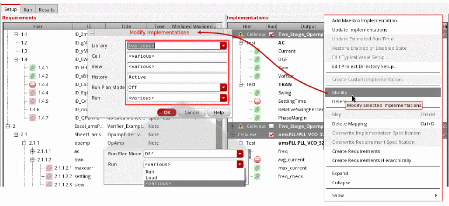The height and width of the screenshot is (206, 449).
Task: Collapse requirement 2.1.1.2 tran node
Action: tap(32, 159)
